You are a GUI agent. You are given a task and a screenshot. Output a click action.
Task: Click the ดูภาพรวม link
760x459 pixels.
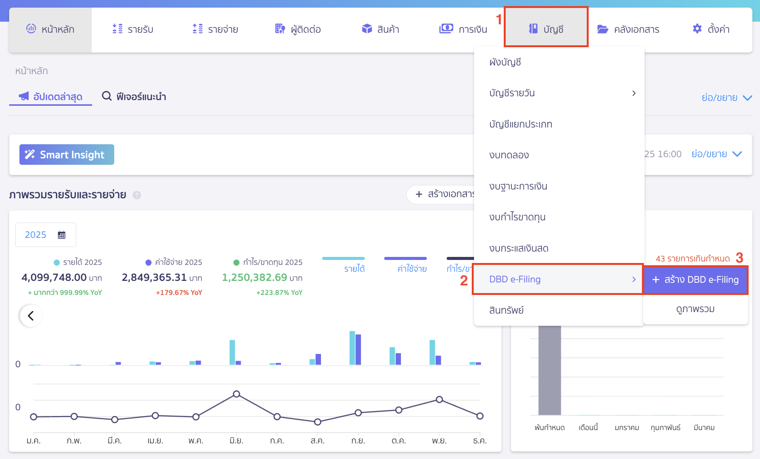pyautogui.click(x=695, y=309)
